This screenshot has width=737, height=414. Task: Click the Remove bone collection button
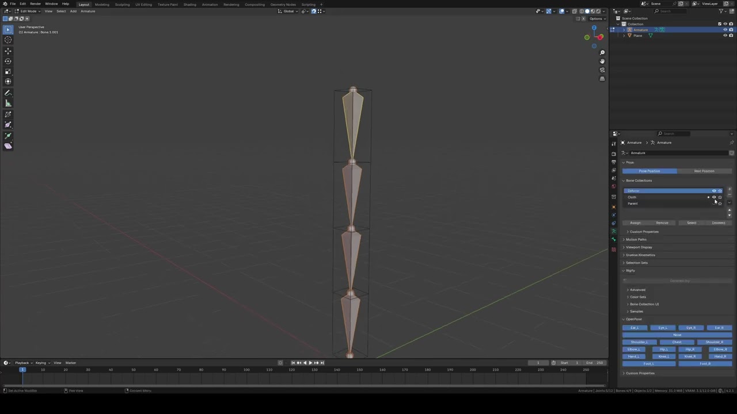(x=663, y=223)
